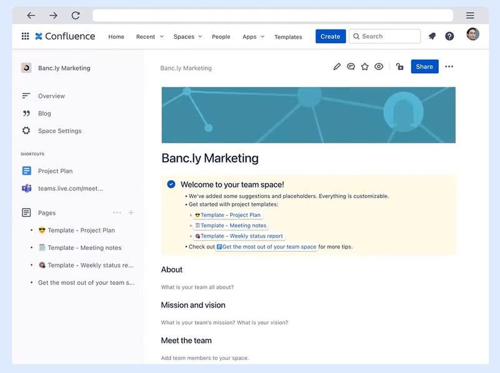Toggle page restrictions lock icon
Viewport: 500px width, 373px height.
[399, 67]
